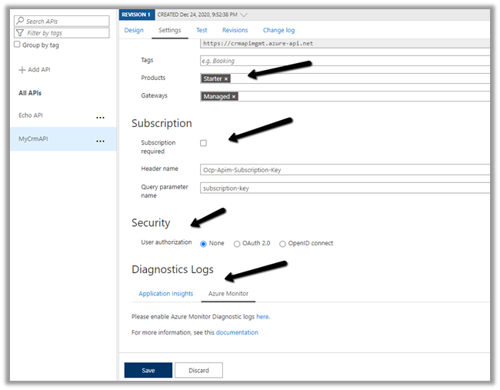
Task: Select the OAuth 2.0 radio button
Action: tap(237, 244)
